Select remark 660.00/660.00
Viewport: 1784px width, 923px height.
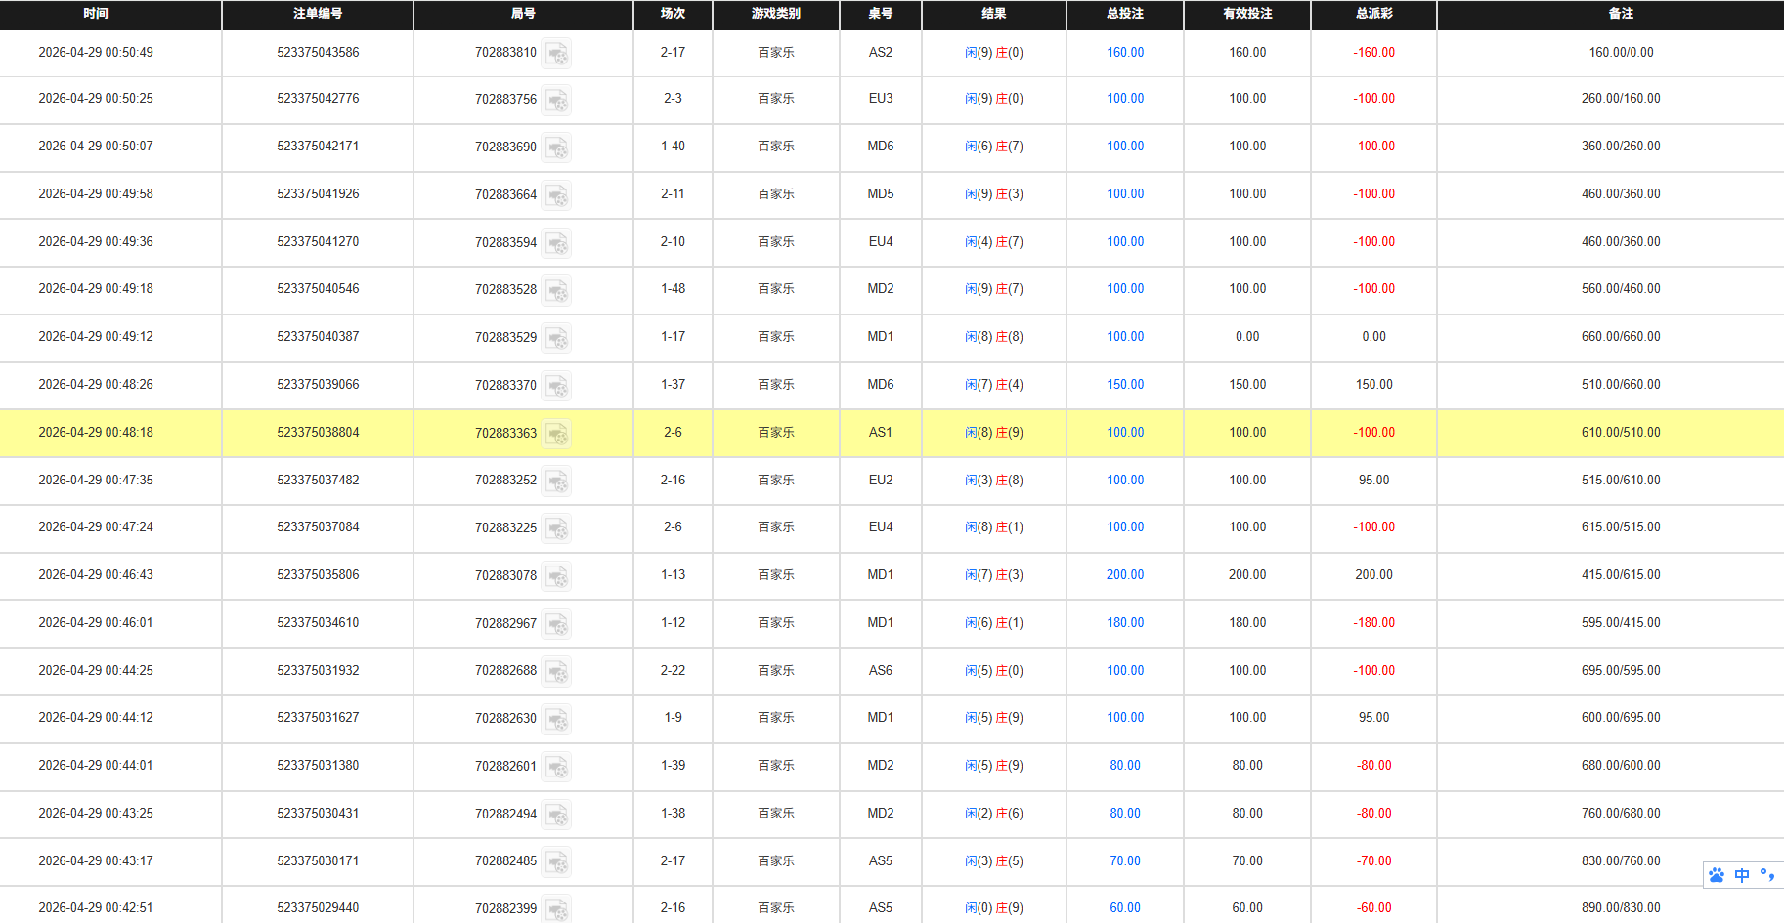(x=1621, y=337)
